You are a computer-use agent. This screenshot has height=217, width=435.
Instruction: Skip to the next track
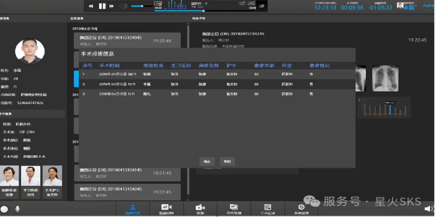[112, 6]
